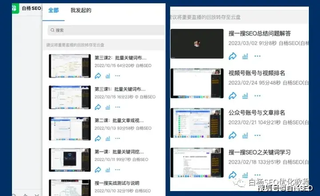Viewport: 320px width, 196px height.
Task: View statistics for 视频号账号与视频排名
Action: 245,96
